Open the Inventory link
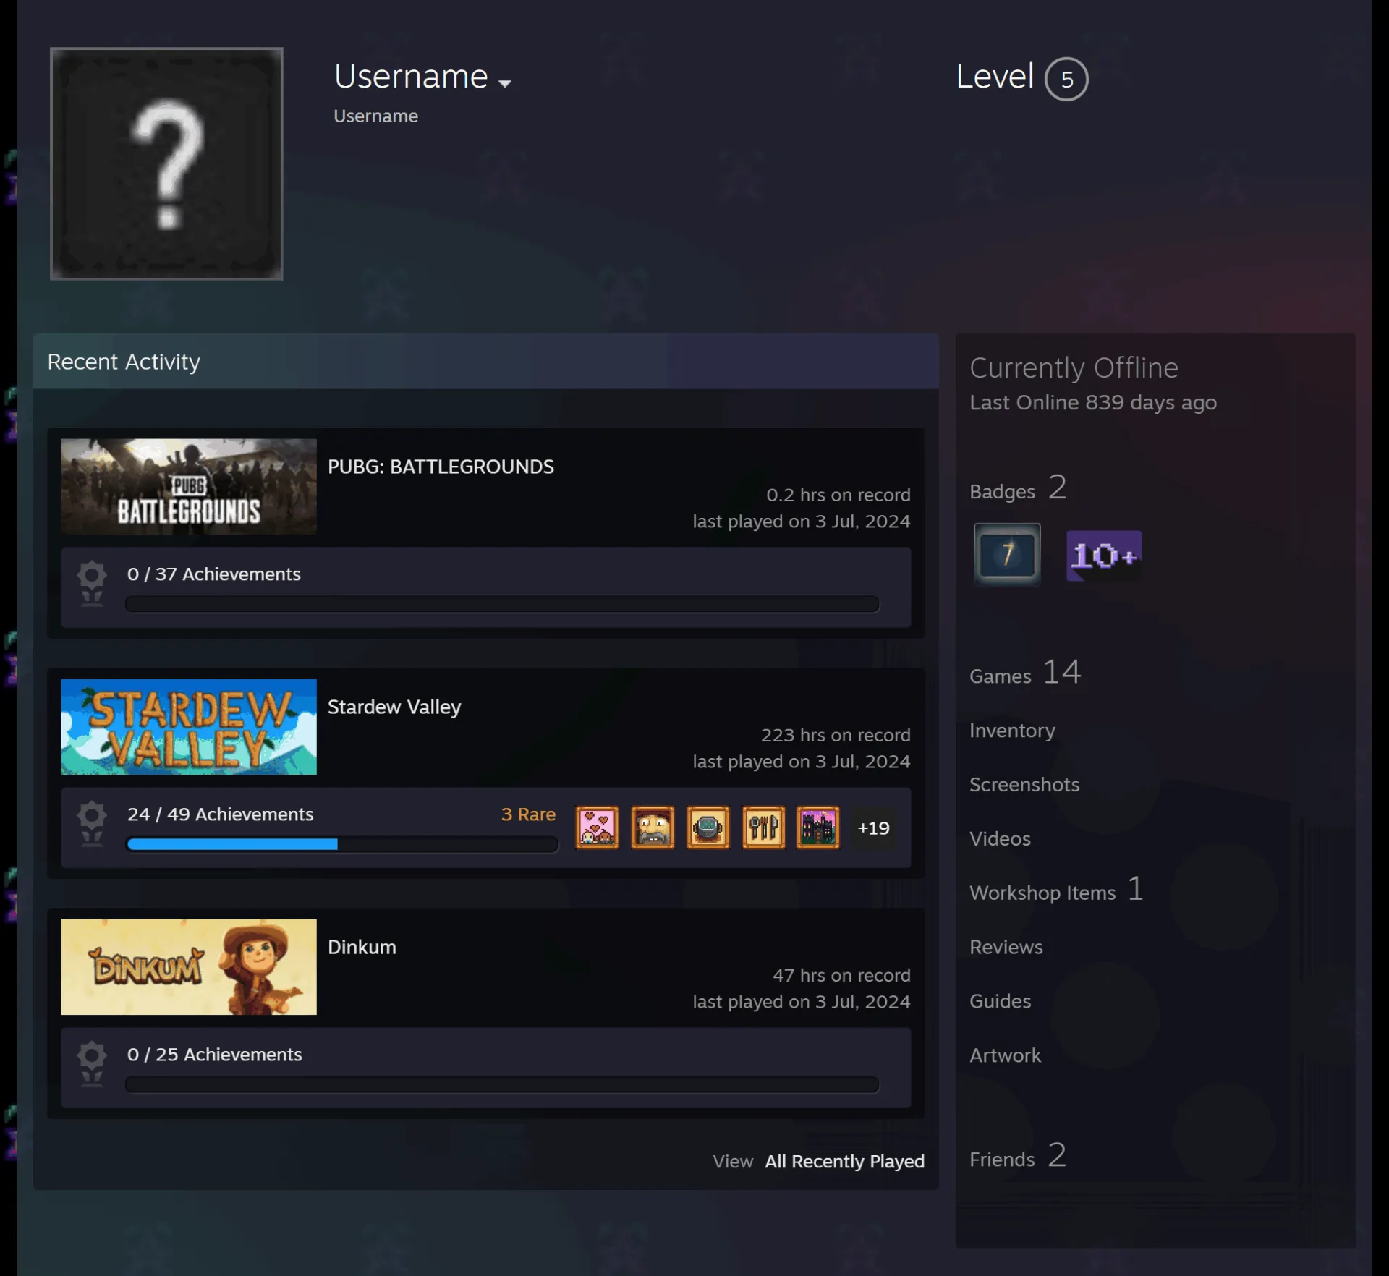This screenshot has height=1276, width=1389. point(1012,730)
